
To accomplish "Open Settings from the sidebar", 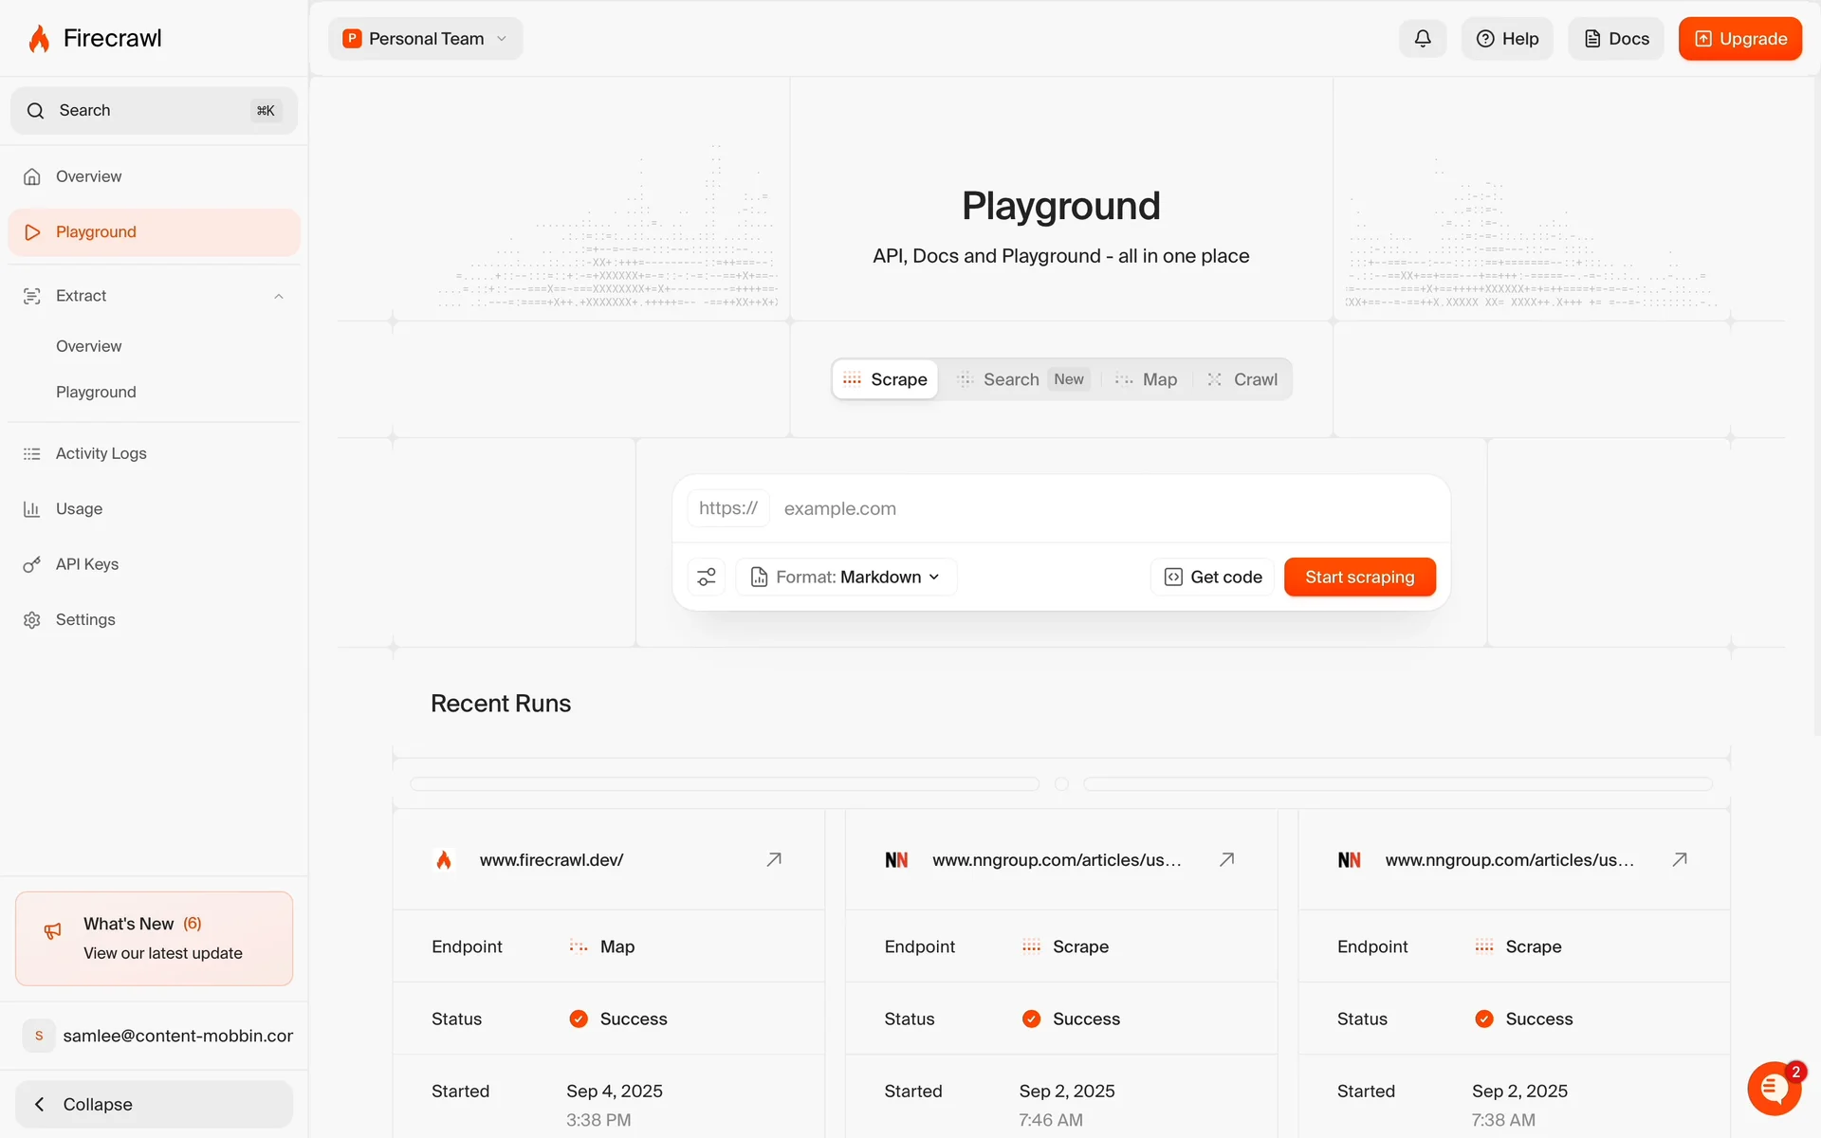I will pos(84,620).
